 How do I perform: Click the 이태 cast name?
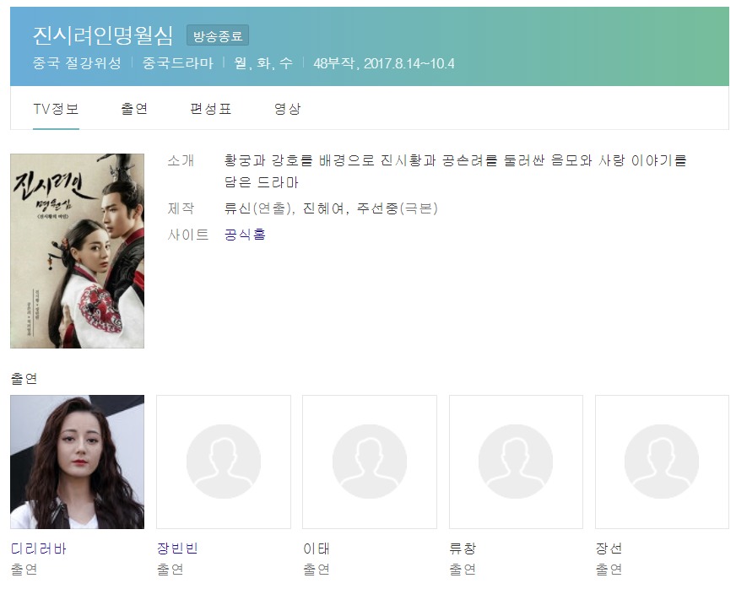pyautogui.click(x=316, y=548)
